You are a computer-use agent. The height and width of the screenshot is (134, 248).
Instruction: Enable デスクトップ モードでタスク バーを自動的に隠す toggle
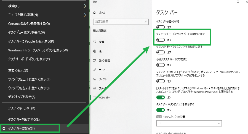tap(161, 40)
